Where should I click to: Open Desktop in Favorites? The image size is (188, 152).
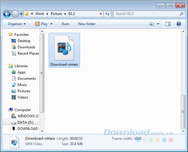(24, 41)
